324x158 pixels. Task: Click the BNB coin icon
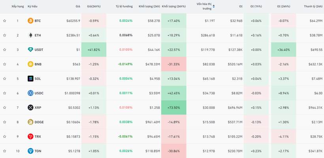pos(30,64)
